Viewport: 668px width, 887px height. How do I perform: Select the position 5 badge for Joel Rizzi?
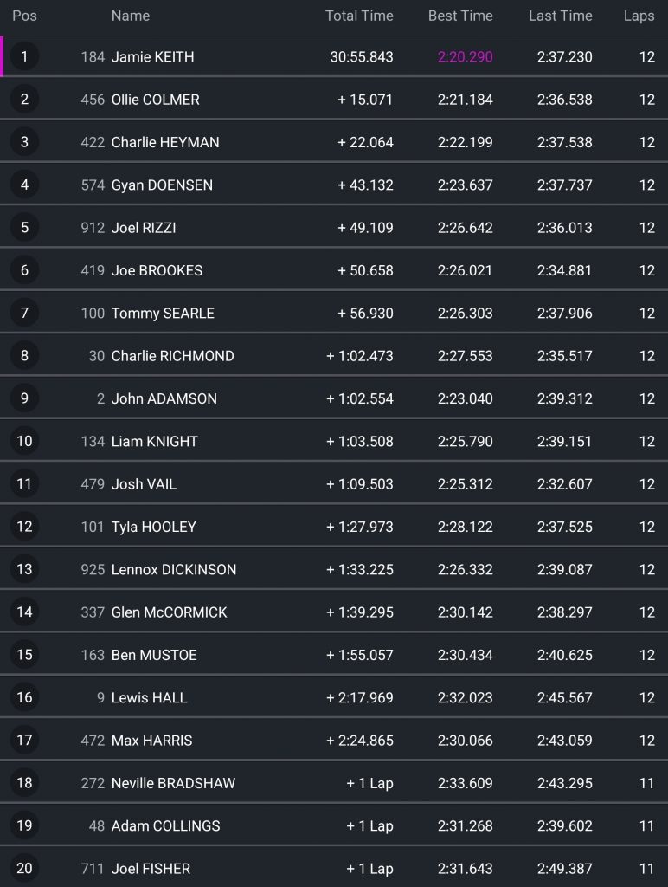[24, 228]
